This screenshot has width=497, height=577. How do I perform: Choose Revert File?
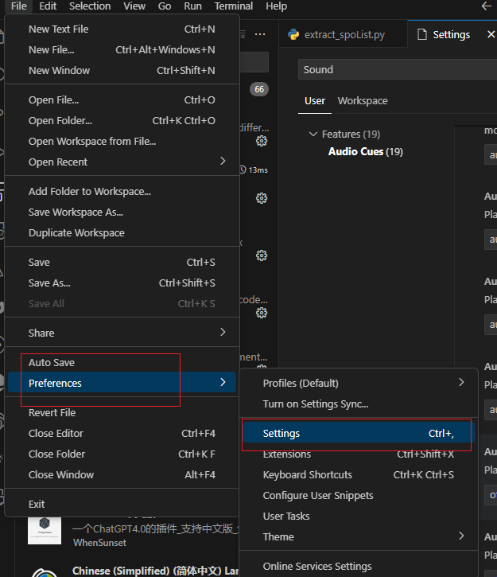[122, 412]
